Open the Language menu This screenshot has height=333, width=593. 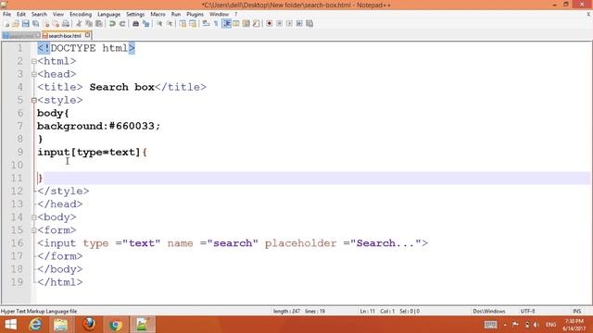pyautogui.click(x=108, y=15)
